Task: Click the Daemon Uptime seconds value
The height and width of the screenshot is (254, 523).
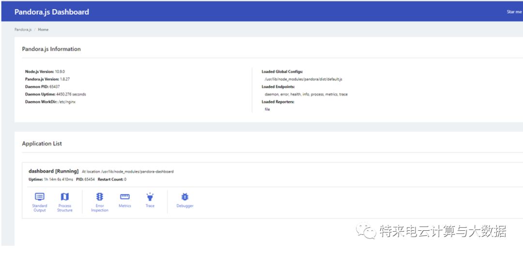Action: point(70,94)
